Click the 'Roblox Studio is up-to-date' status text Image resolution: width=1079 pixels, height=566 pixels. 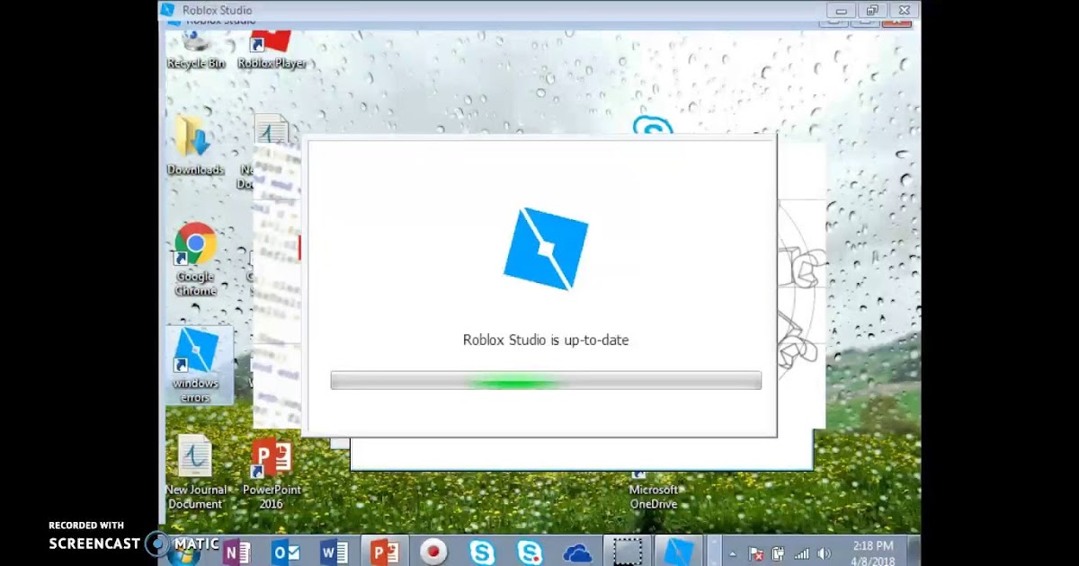[x=546, y=340]
